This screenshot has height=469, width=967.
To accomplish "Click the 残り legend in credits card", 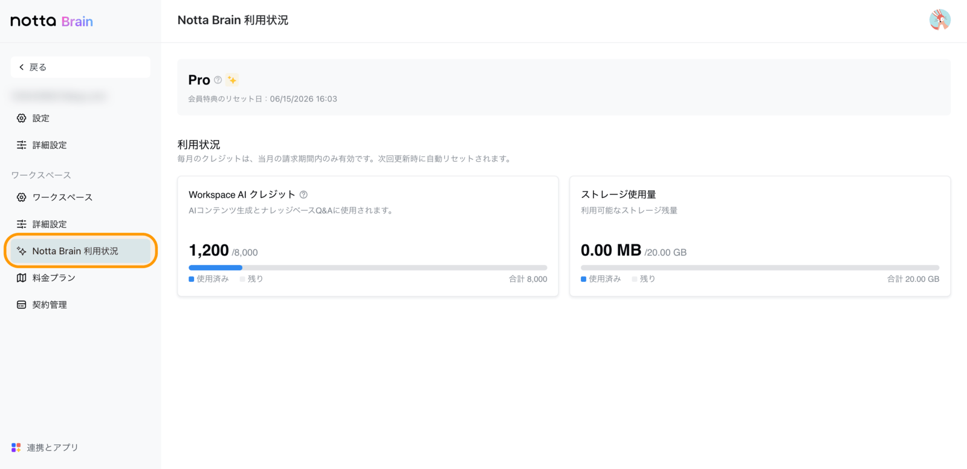I will (251, 279).
